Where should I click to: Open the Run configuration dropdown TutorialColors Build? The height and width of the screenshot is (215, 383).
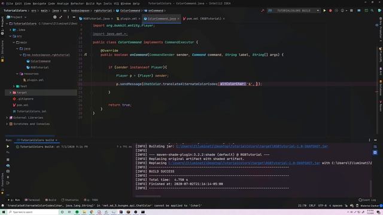(x=294, y=11)
